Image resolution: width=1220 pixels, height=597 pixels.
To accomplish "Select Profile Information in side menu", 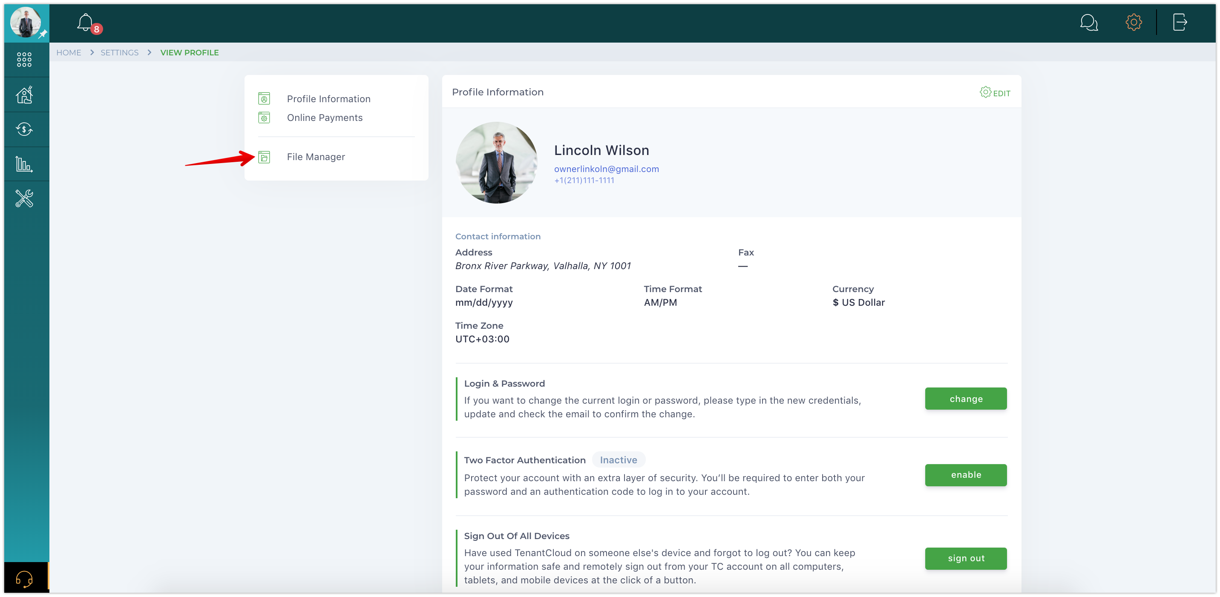I will click(x=328, y=99).
